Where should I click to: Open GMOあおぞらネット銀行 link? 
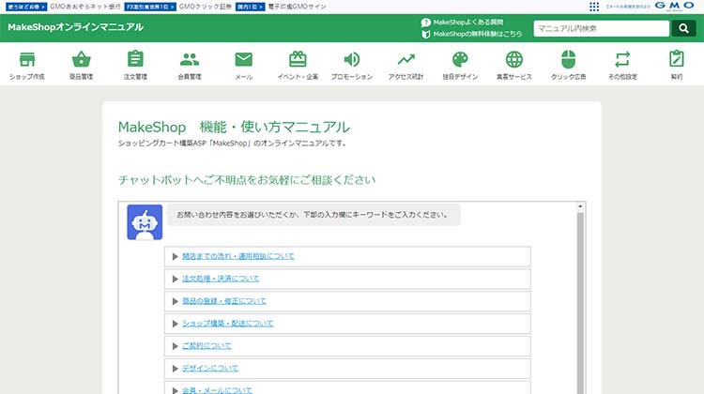[x=84, y=7]
